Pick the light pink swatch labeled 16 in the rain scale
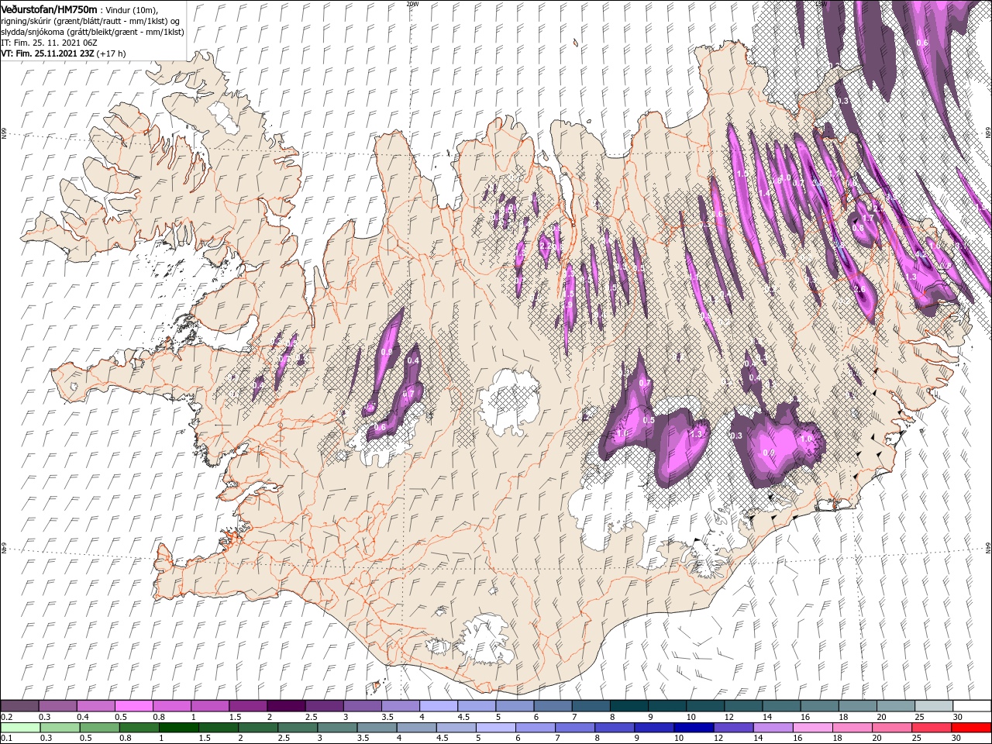The height and width of the screenshot is (744, 992). point(813,728)
